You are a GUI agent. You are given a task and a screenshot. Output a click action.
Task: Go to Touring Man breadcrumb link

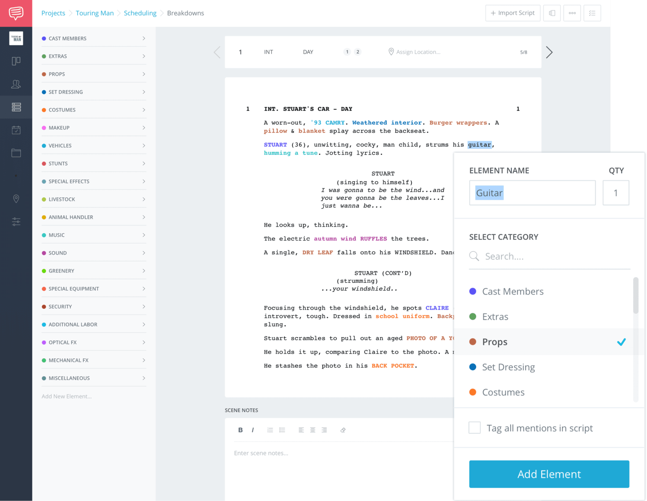94,13
